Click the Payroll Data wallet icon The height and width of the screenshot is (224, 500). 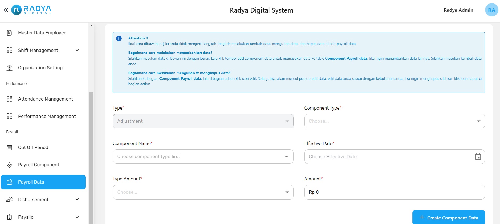tap(9, 182)
